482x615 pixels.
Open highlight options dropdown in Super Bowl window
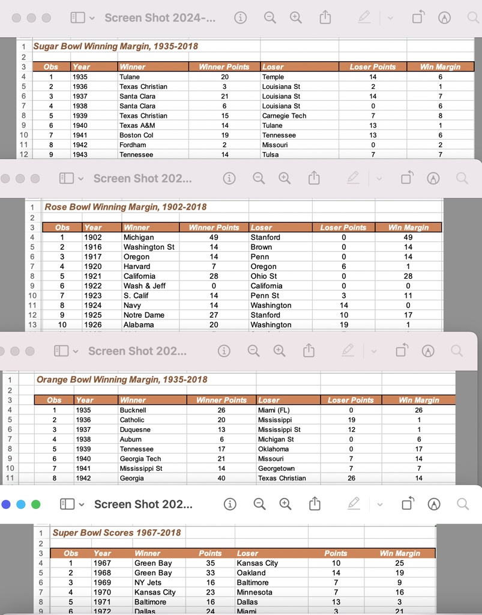coord(380,504)
